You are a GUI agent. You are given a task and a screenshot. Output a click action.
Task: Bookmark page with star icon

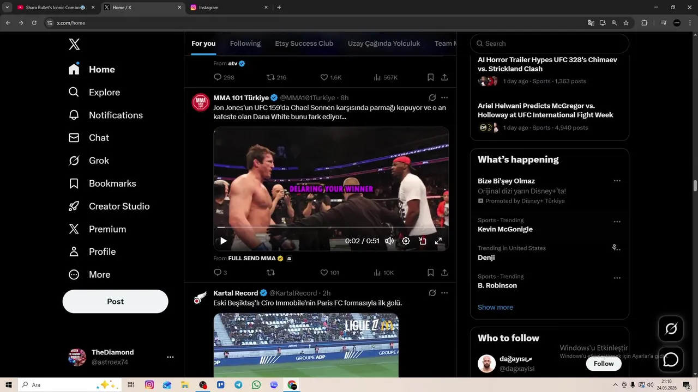(x=626, y=23)
